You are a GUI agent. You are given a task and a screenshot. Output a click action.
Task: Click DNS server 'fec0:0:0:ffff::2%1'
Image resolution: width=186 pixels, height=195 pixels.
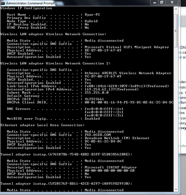104,112
